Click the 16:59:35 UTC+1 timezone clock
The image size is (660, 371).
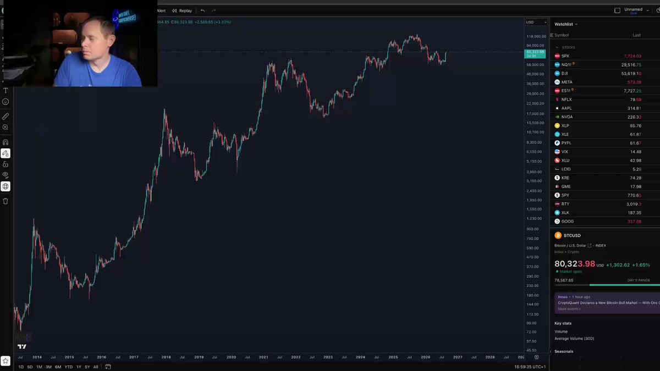(530, 367)
